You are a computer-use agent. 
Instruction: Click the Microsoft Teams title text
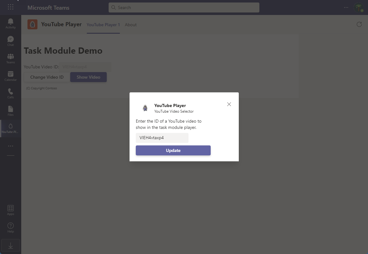[48, 8]
